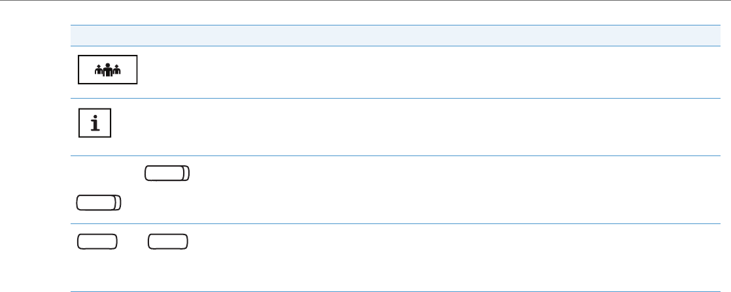Click the left blank key in the last row
This screenshot has height=292, width=731.
97,241
